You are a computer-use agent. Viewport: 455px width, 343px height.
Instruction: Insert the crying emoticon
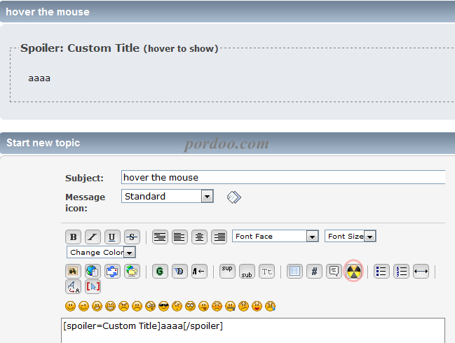point(271,306)
